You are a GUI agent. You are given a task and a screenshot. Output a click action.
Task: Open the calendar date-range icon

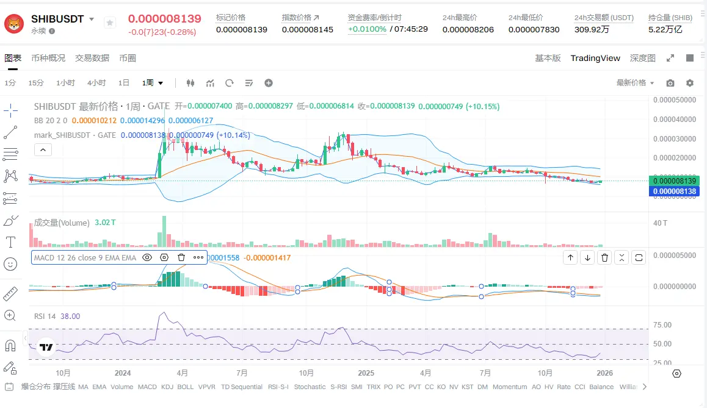coord(9,387)
